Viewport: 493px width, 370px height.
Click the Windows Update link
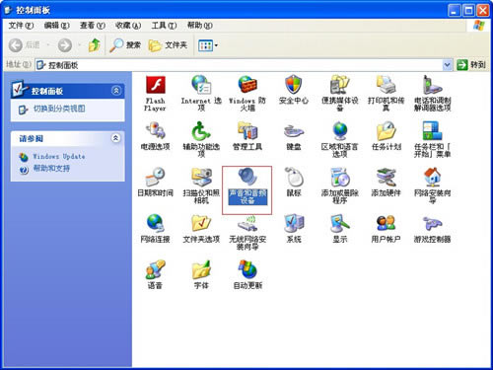click(x=59, y=157)
